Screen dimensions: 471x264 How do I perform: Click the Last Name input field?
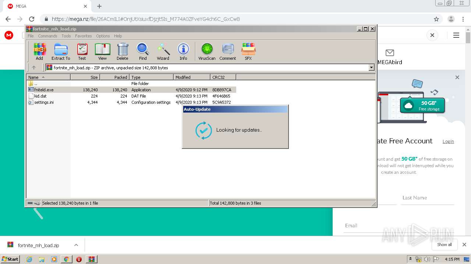pos(428,198)
